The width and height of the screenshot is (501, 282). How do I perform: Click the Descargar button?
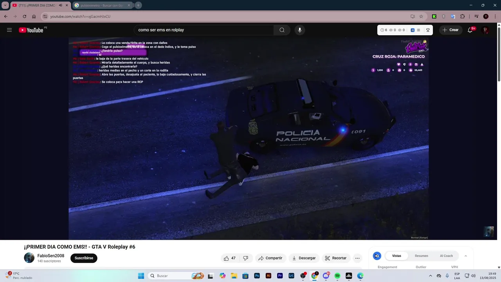(x=304, y=258)
